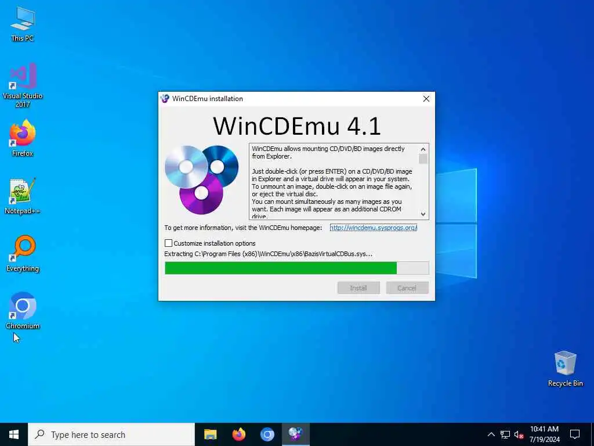Open the network status tray icon

[x=505, y=434]
